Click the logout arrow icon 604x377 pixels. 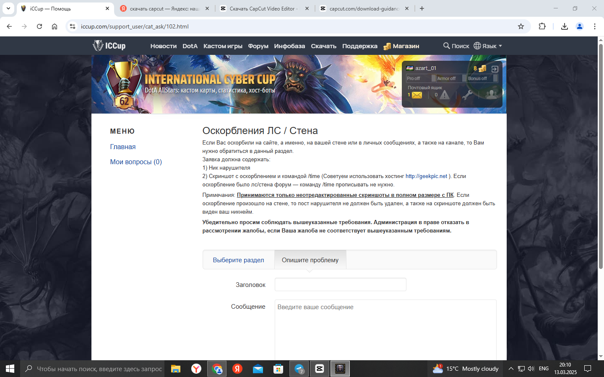[495, 69]
